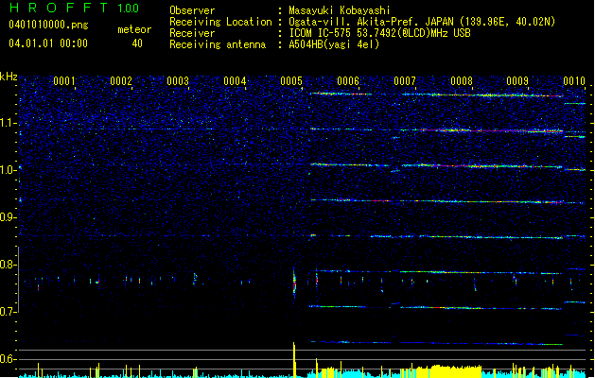Select observer name Masayuki Kobayashi
Viewport: 595px width, 378px height.
click(x=340, y=10)
